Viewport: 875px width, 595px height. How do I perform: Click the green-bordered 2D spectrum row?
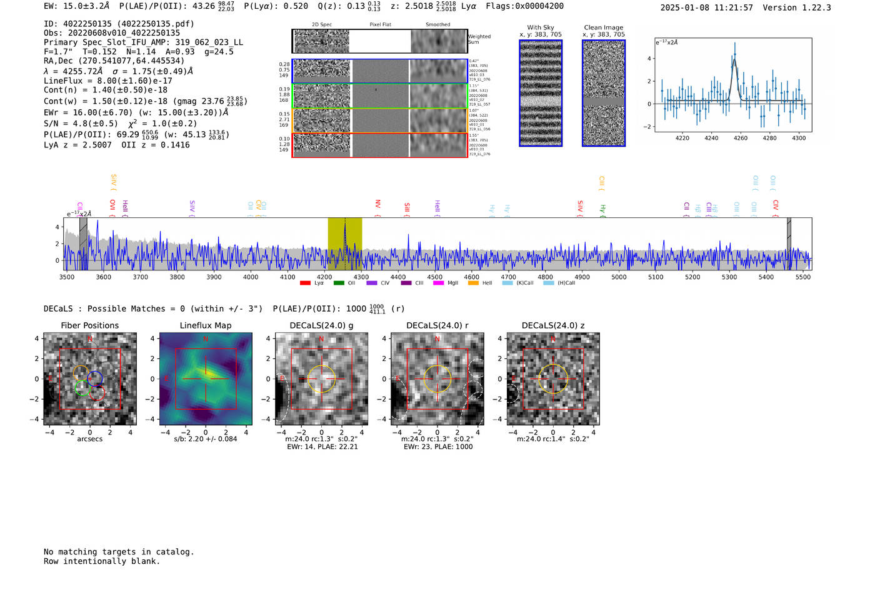pyautogui.click(x=380, y=96)
